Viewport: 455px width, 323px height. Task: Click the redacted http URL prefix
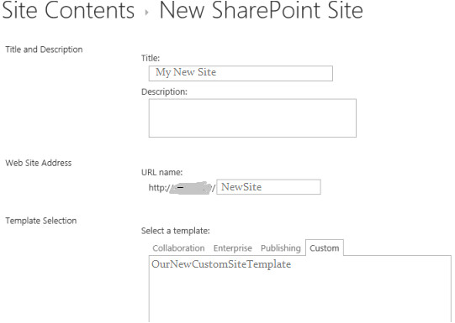tap(182, 188)
